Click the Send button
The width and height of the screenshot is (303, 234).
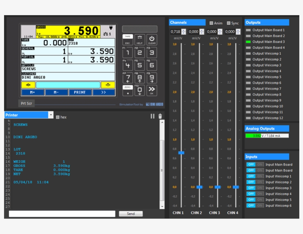coord(131,214)
